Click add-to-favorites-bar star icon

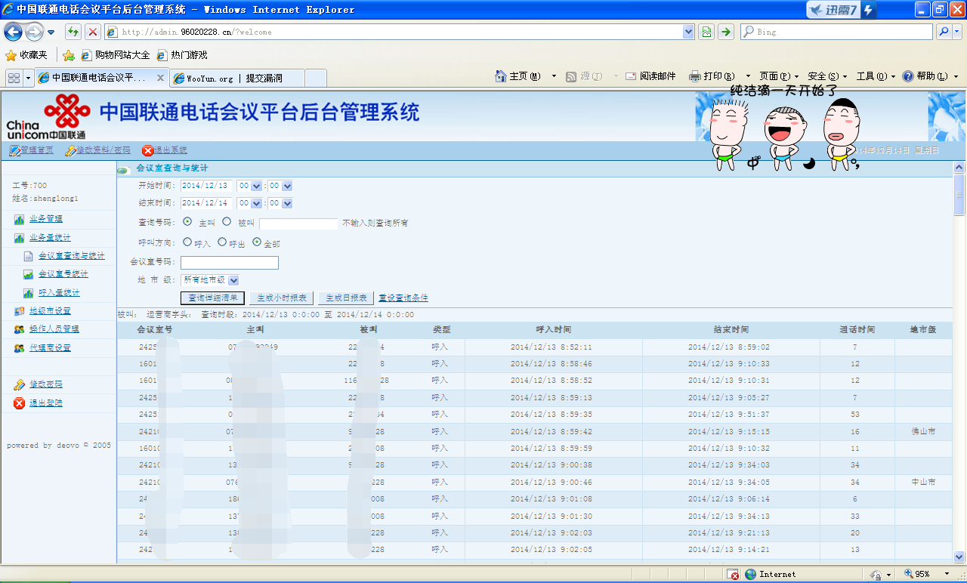[x=69, y=55]
